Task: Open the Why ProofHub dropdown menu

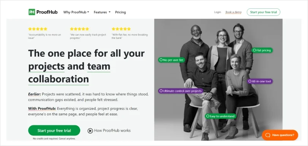Action: click(x=76, y=12)
